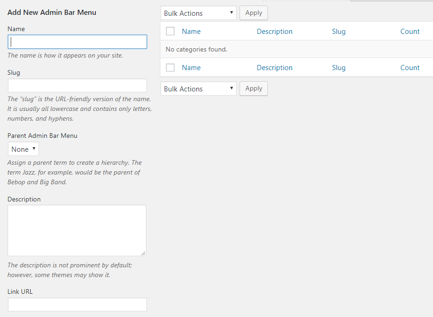Grab the Description textarea resize handle
The height and width of the screenshot is (317, 433).
tap(143, 253)
